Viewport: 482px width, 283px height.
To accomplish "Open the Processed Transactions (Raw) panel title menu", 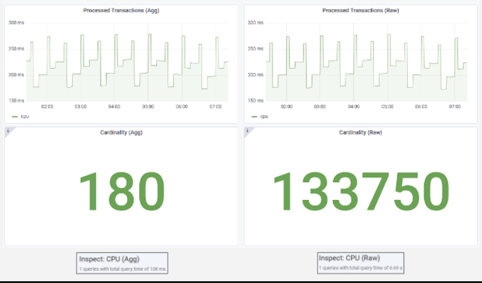I will tap(361, 11).
